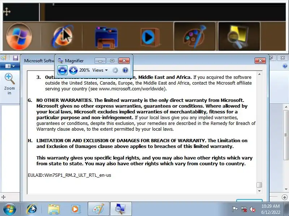Click the magnified folder icon in lens
The image size is (289, 216).
[106, 37]
